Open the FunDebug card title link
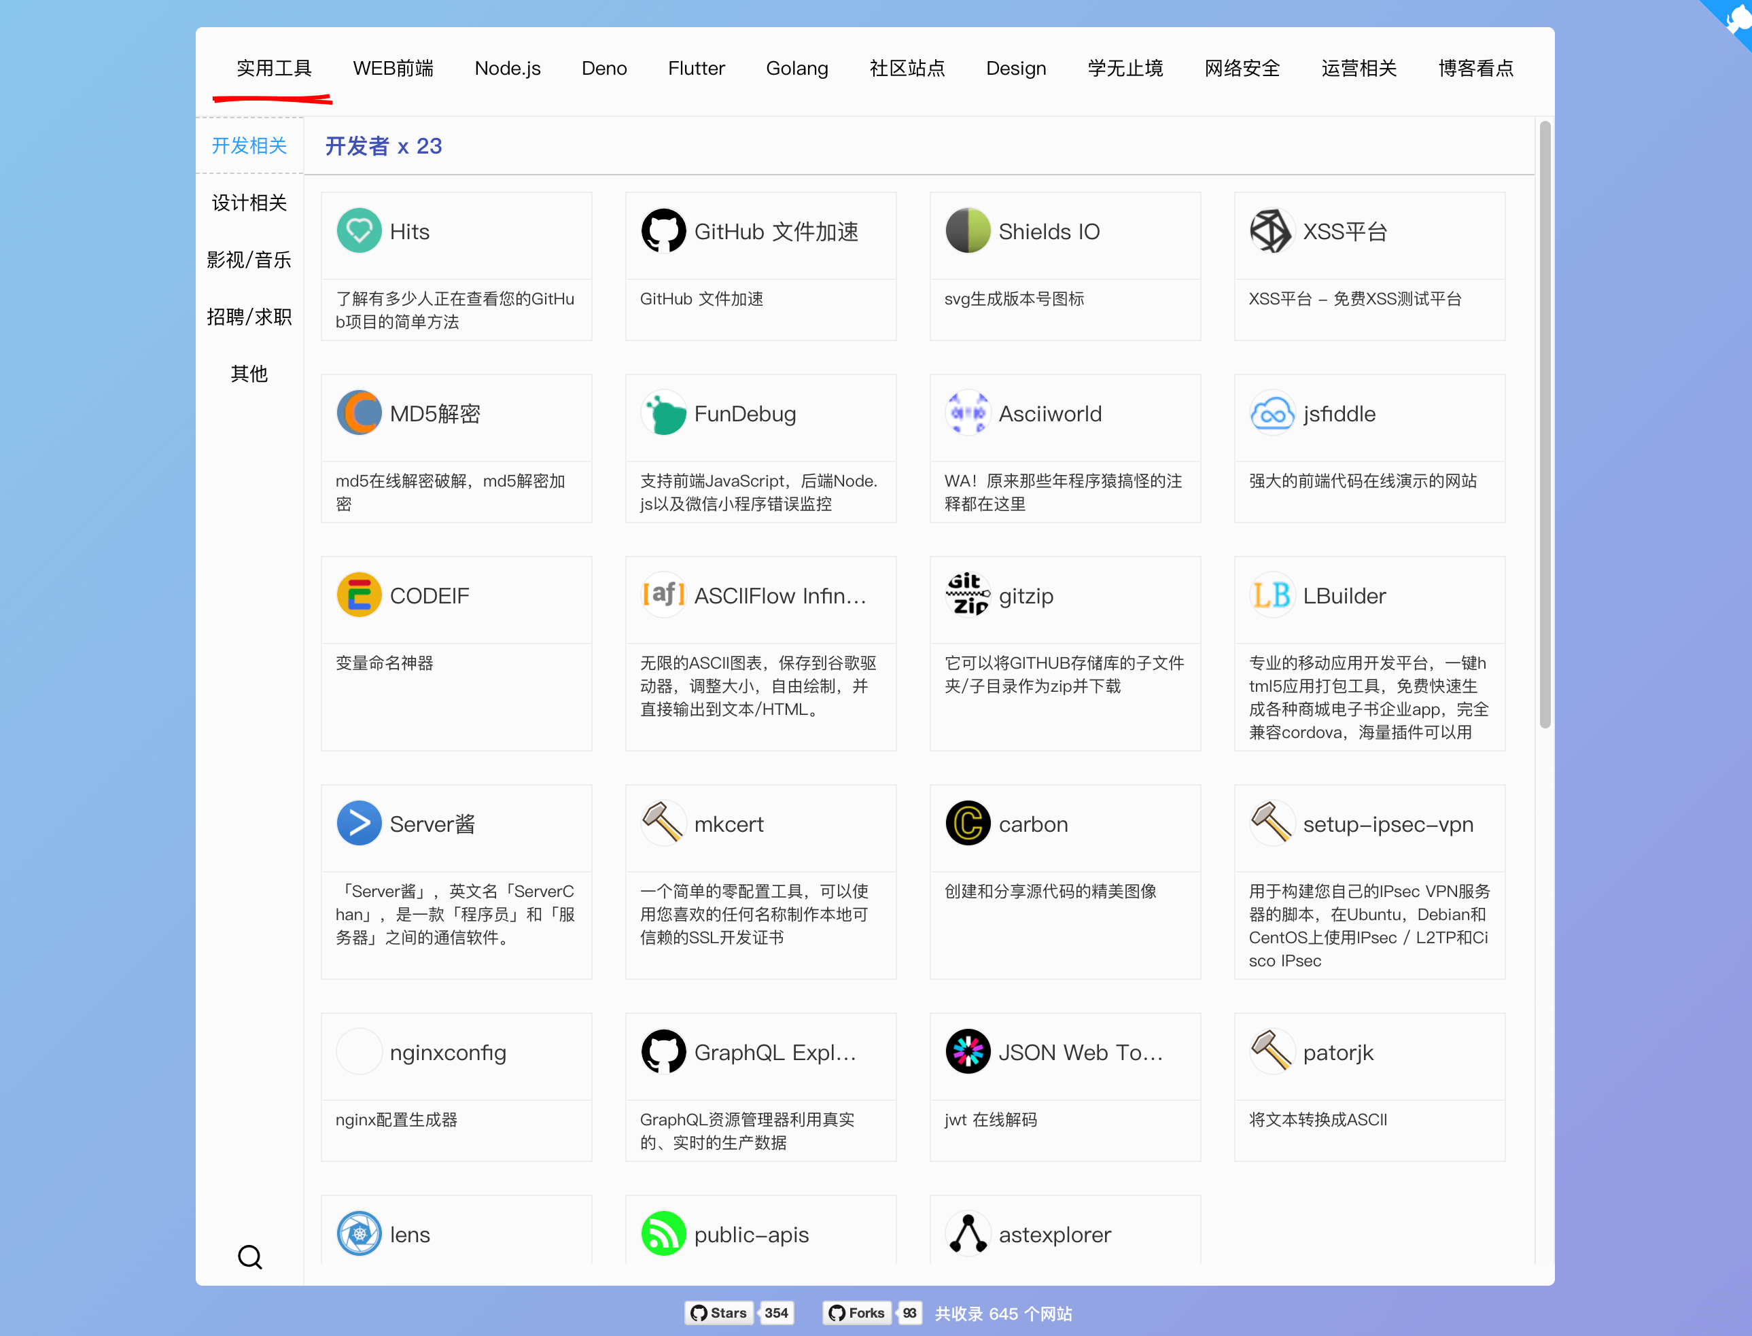This screenshot has height=1336, width=1752. 744,414
